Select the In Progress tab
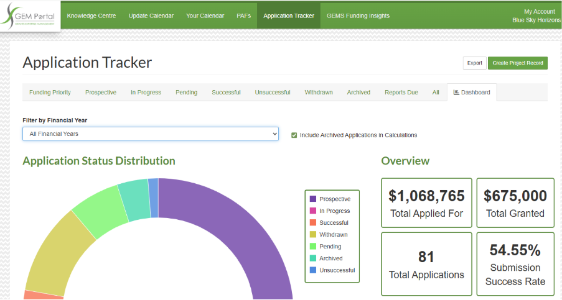The image size is (562, 300). [x=146, y=93]
